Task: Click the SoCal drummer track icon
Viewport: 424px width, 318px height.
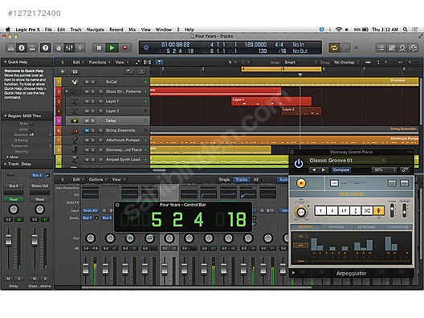Action: 75,82
